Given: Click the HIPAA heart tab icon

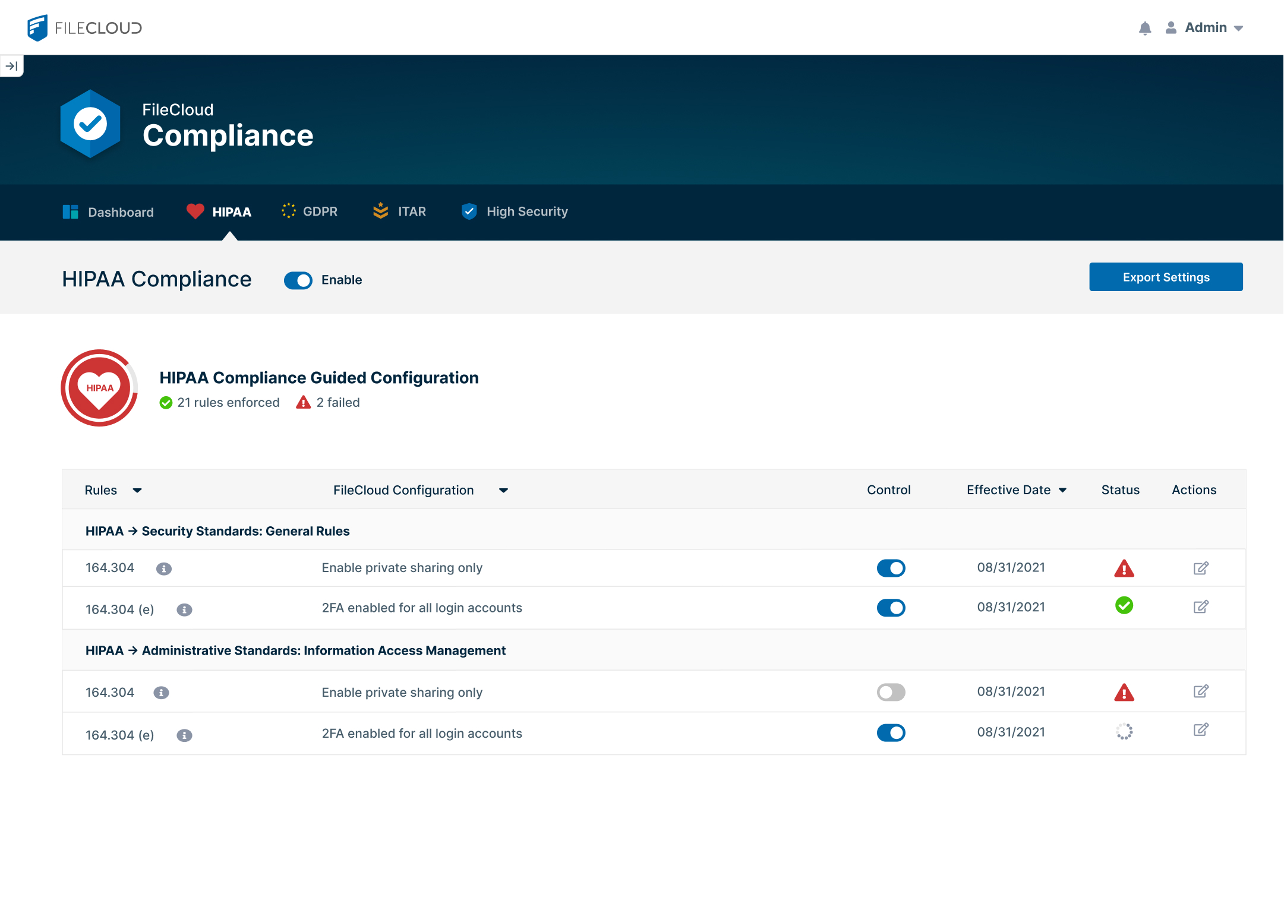Looking at the screenshot, I should pos(195,211).
